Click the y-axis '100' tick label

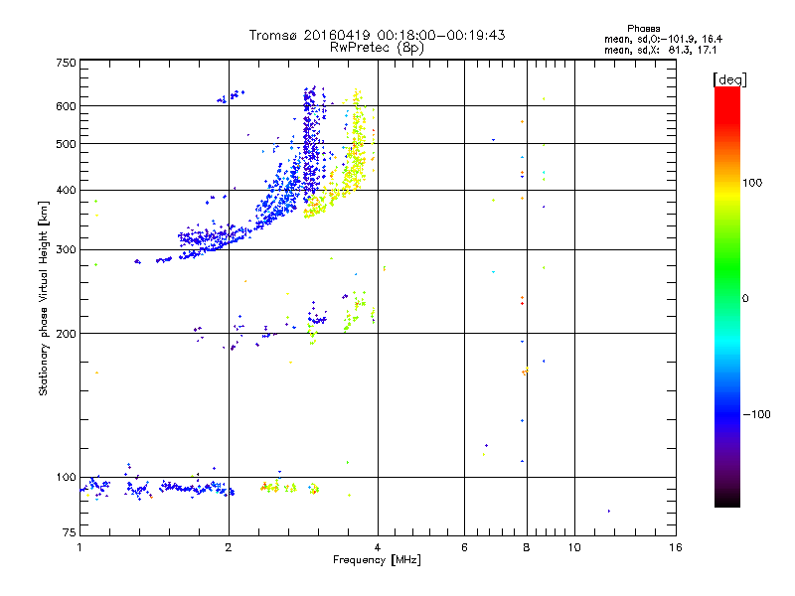(66, 478)
